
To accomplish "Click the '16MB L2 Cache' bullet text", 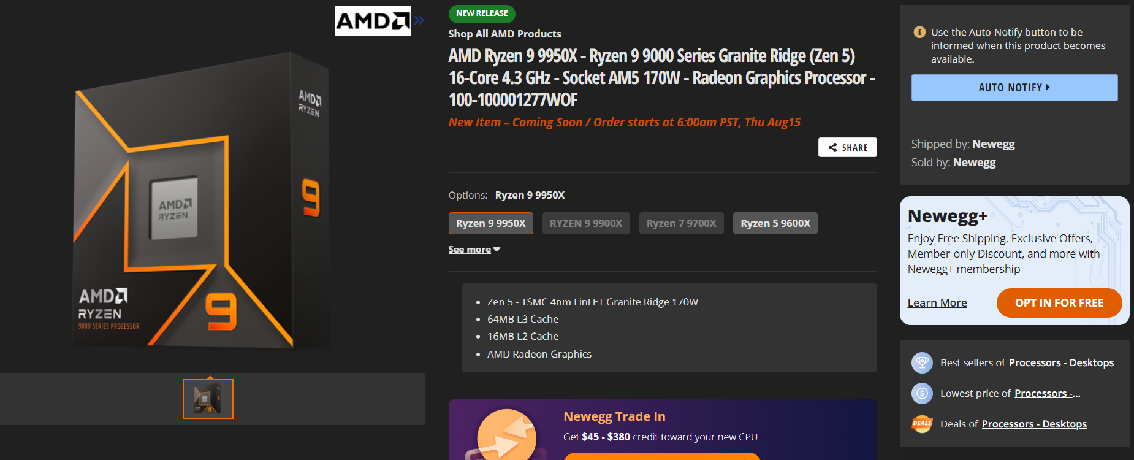I will tap(523, 336).
